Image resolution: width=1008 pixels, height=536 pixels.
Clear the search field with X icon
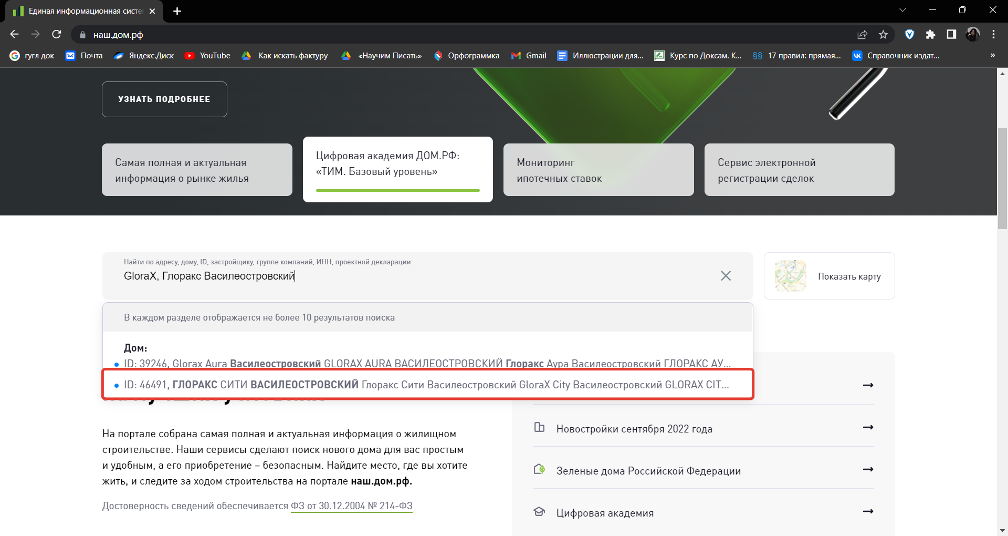pyautogui.click(x=726, y=276)
